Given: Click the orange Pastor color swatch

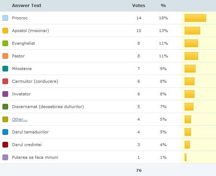Looking at the screenshot, I should click(x=5, y=56).
